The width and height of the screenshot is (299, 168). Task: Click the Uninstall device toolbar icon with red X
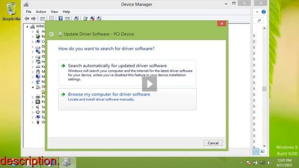tap(93, 19)
